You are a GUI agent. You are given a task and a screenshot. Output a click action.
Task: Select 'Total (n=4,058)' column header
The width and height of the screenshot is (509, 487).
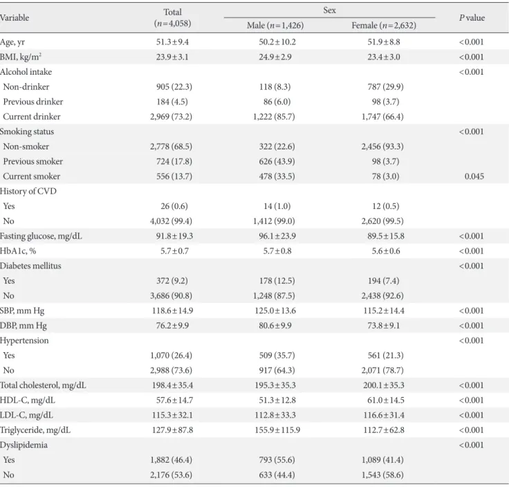pos(172,18)
